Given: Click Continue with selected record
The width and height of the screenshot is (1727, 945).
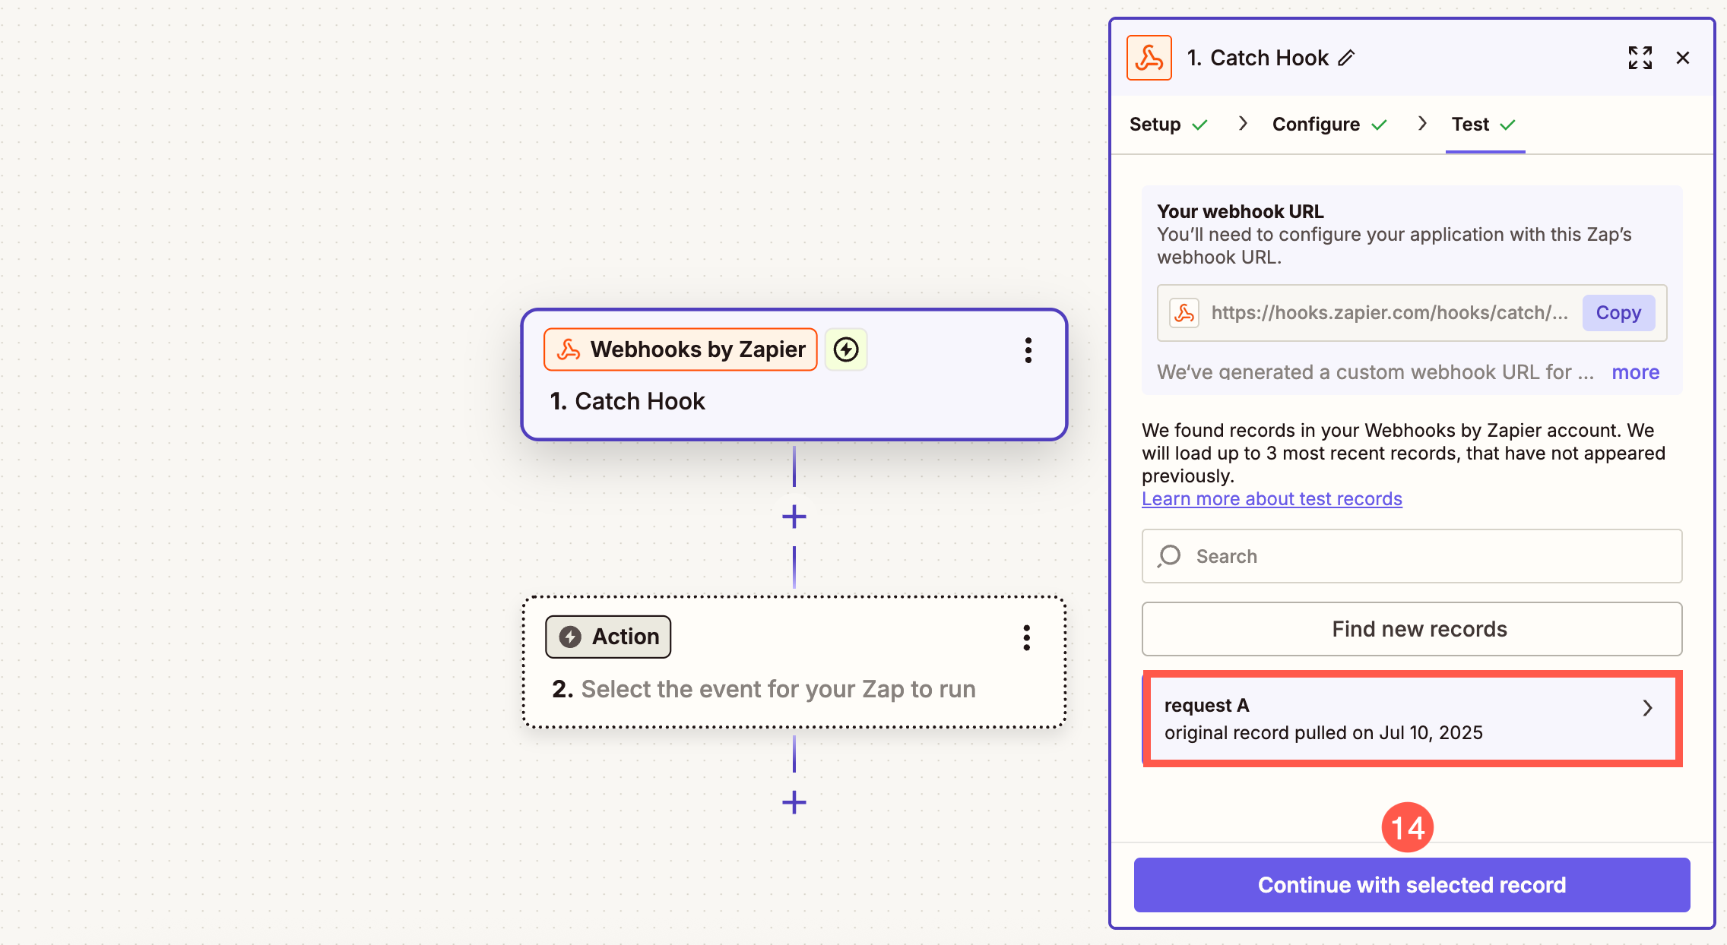Looking at the screenshot, I should click(1412, 885).
